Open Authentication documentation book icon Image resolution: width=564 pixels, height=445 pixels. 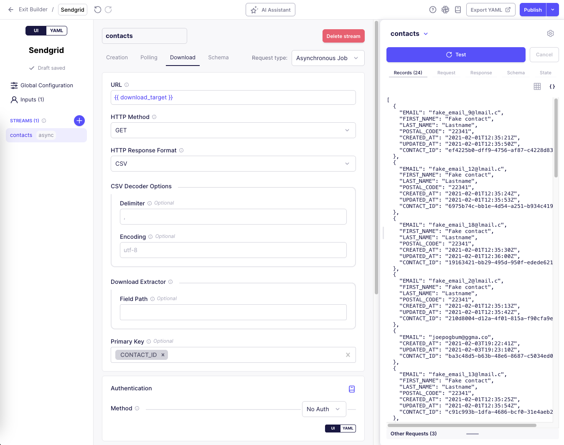(x=352, y=389)
